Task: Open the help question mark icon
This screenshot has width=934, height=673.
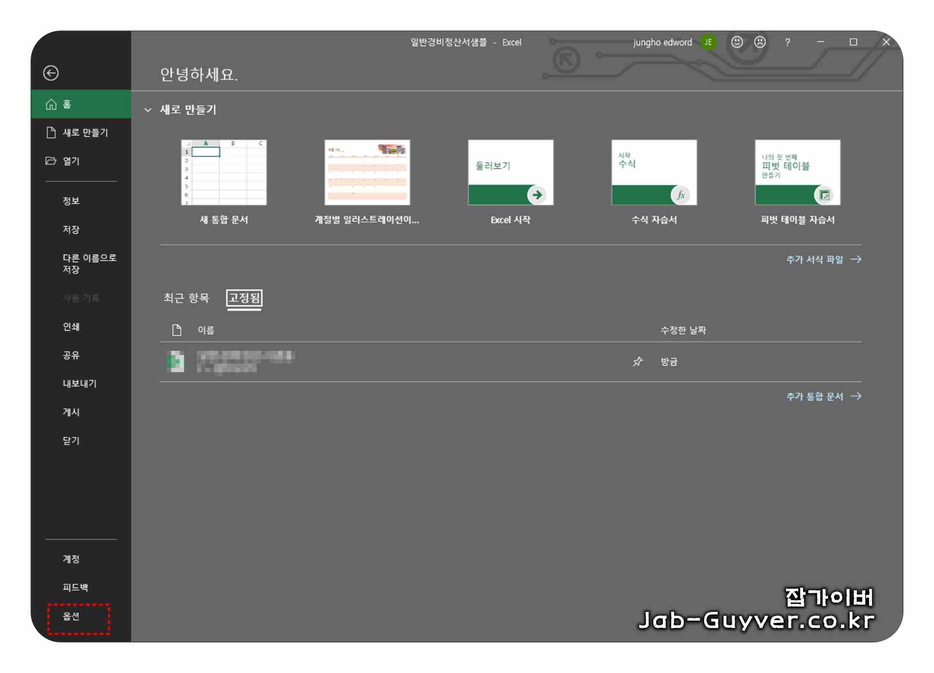Action: (787, 43)
